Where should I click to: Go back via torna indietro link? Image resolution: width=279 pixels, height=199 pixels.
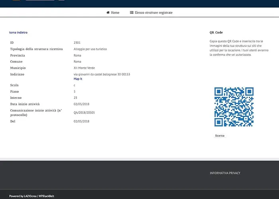tap(18, 33)
